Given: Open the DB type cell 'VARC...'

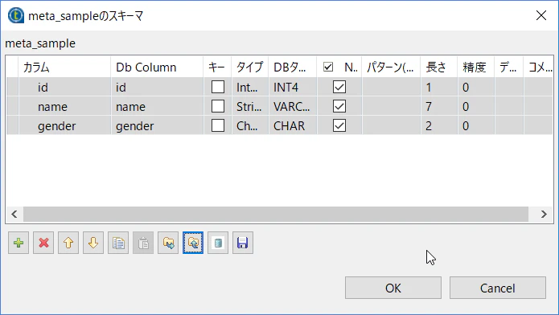Looking at the screenshot, I should pyautogui.click(x=293, y=107).
